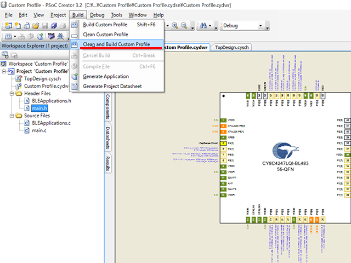Click the main.c file icon
The width and height of the screenshot is (351, 263).
tap(27, 130)
